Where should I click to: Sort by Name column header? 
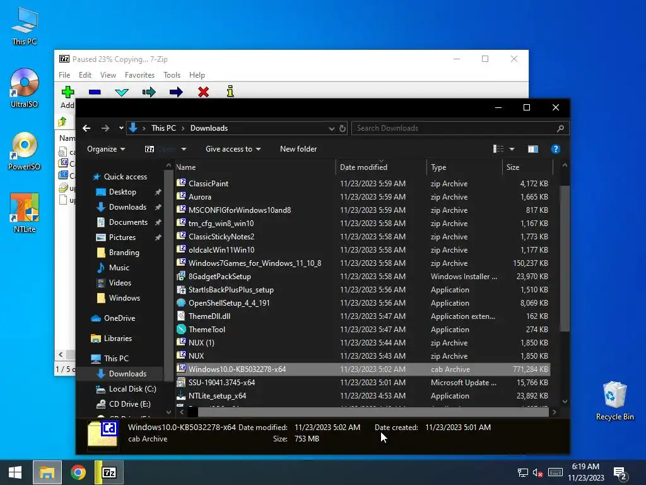[x=255, y=167]
